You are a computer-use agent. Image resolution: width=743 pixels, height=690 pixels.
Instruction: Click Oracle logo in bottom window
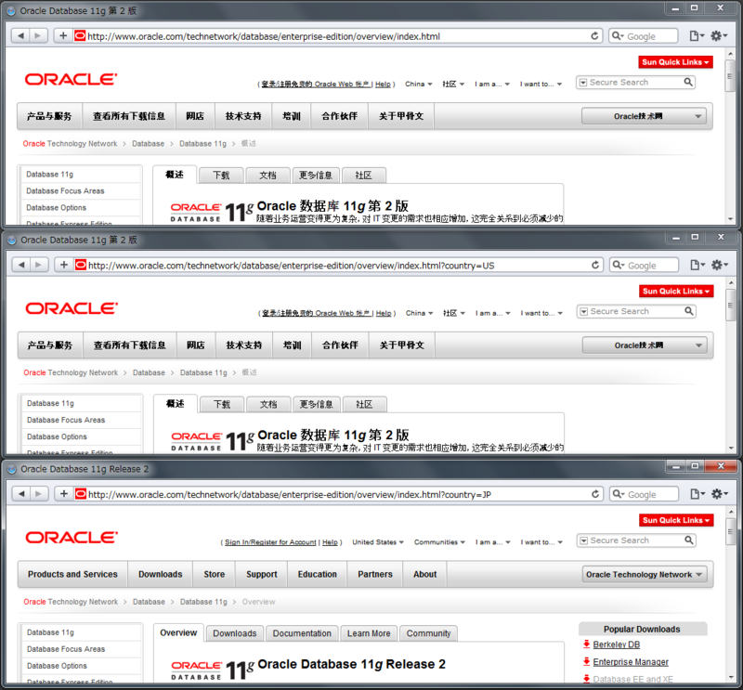coord(72,538)
